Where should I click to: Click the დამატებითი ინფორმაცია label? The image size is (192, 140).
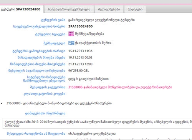pos(45,113)
